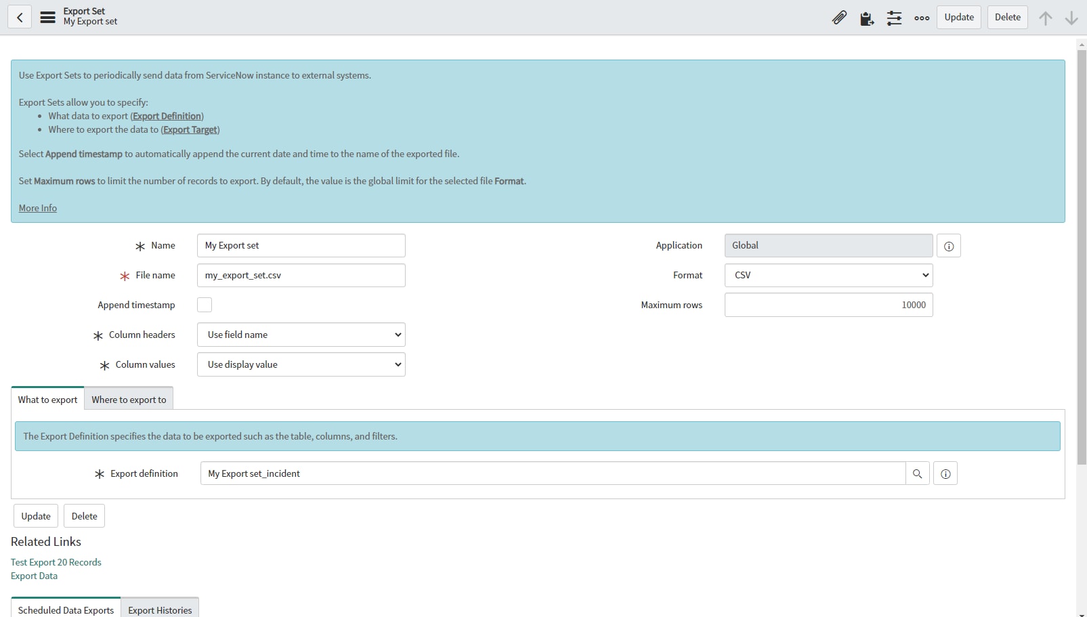Click the clipboard template icon in the header
1087x617 pixels.
867,18
